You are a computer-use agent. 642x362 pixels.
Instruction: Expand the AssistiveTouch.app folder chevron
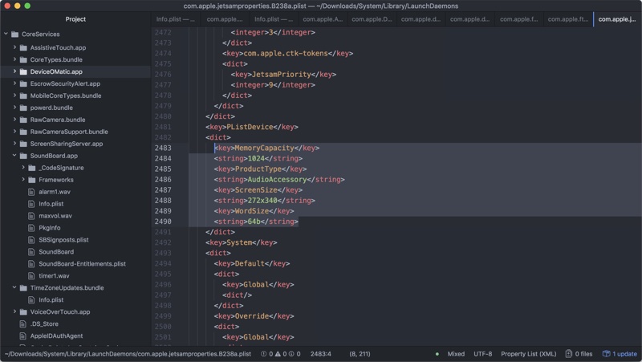pyautogui.click(x=14, y=47)
